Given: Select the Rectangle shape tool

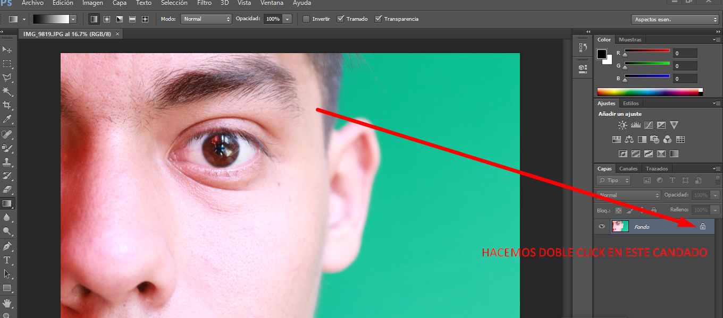Looking at the screenshot, I should (x=7, y=288).
